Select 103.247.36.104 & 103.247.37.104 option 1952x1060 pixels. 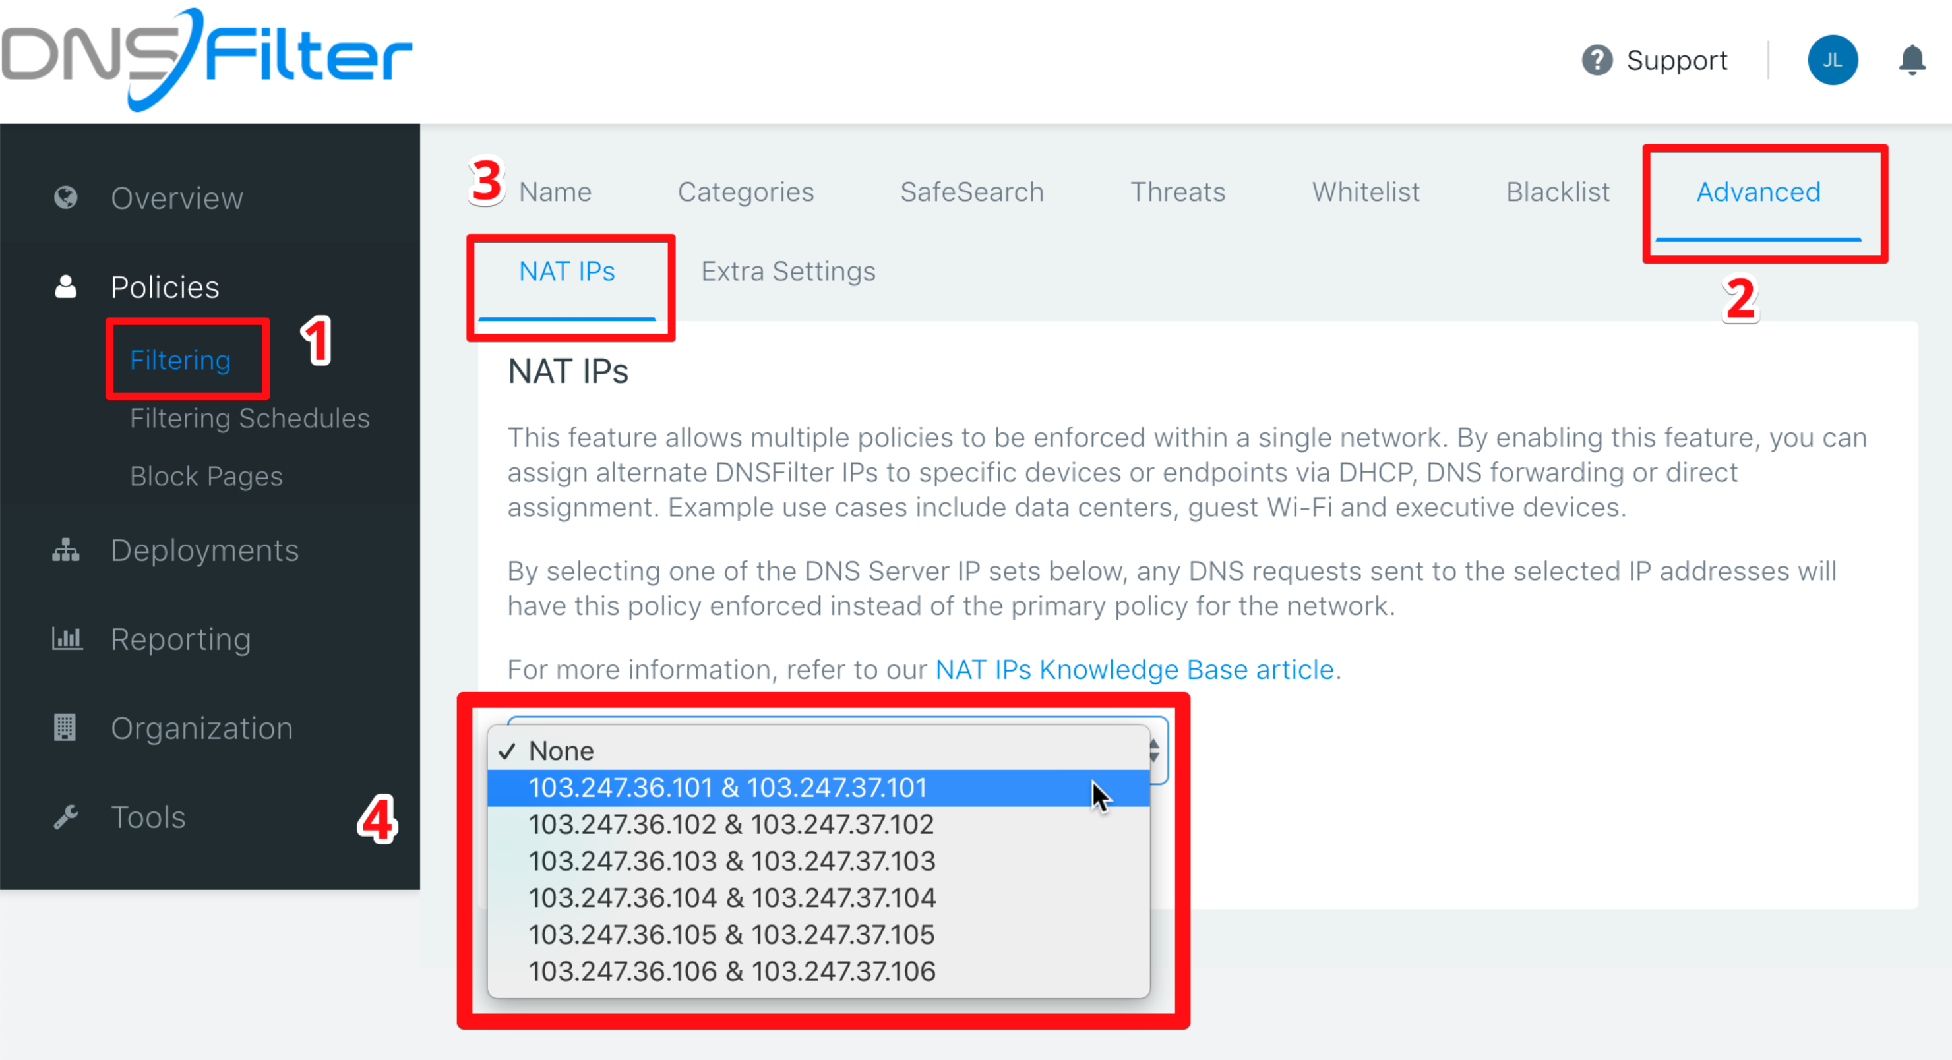(x=818, y=898)
